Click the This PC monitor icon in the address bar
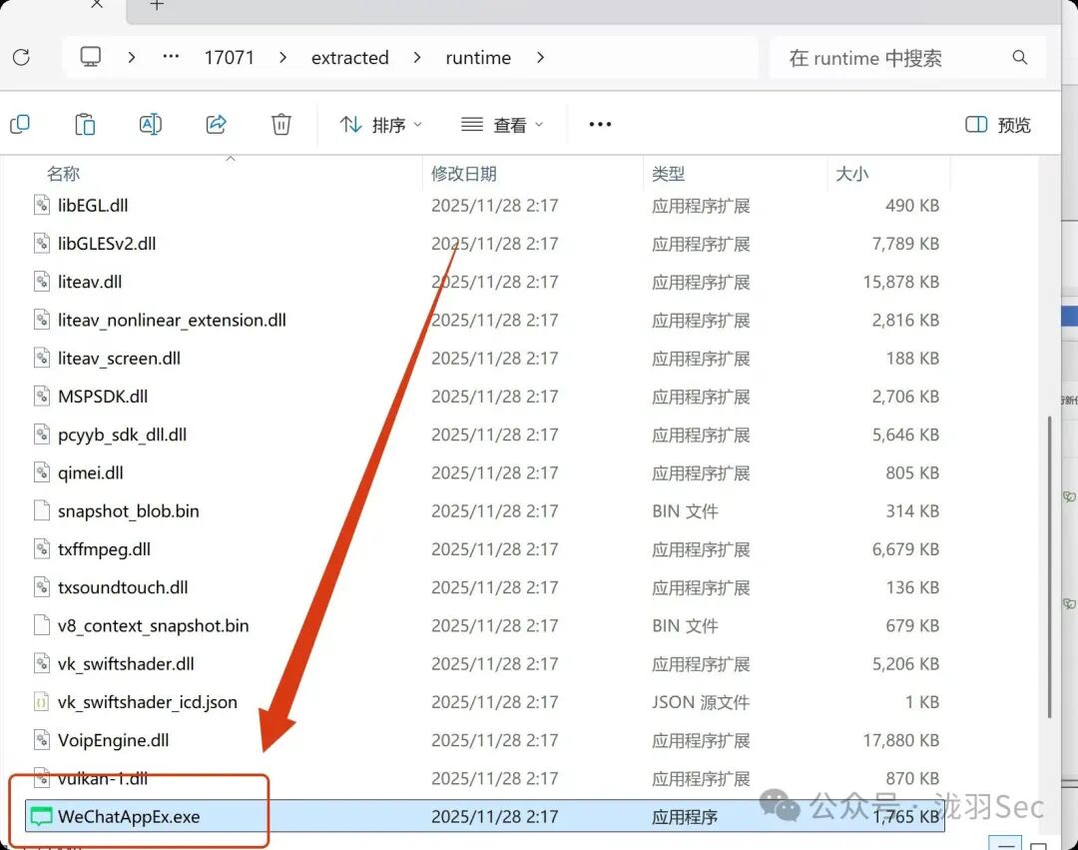Viewport: 1078px width, 850px height. point(90,57)
